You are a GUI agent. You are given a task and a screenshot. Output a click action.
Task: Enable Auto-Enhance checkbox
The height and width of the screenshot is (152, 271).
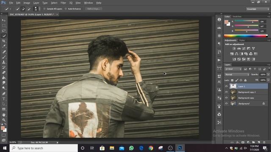click(x=66, y=9)
